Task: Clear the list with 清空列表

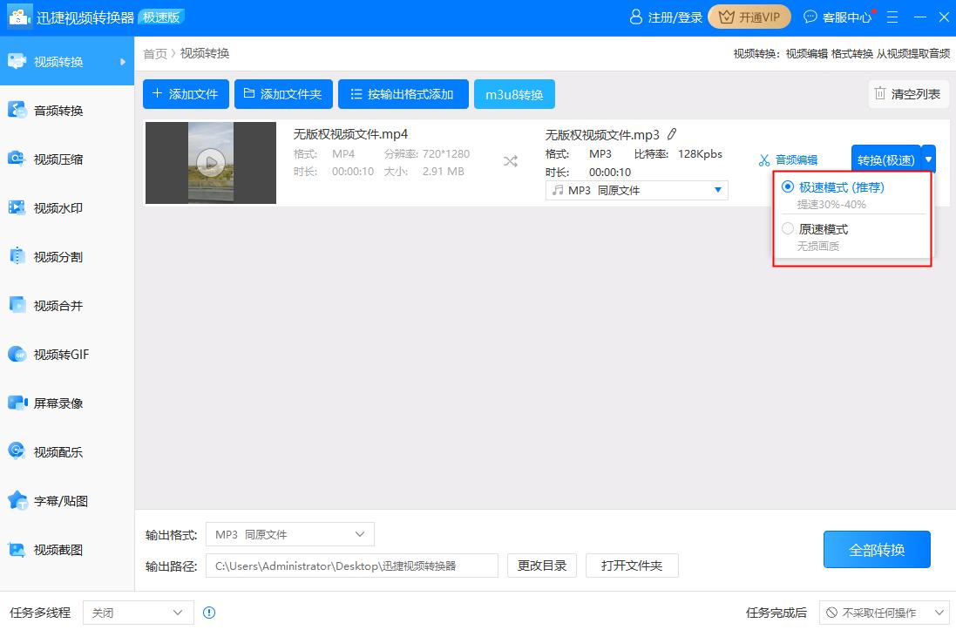Action: pyautogui.click(x=909, y=93)
